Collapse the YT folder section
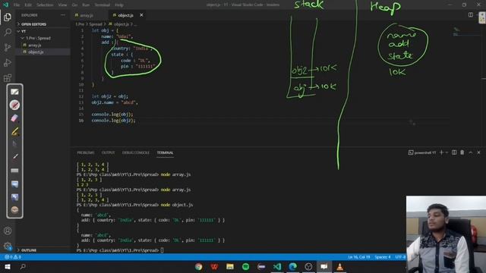The height and width of the screenshot is (273, 486). pyautogui.click(x=43, y=31)
